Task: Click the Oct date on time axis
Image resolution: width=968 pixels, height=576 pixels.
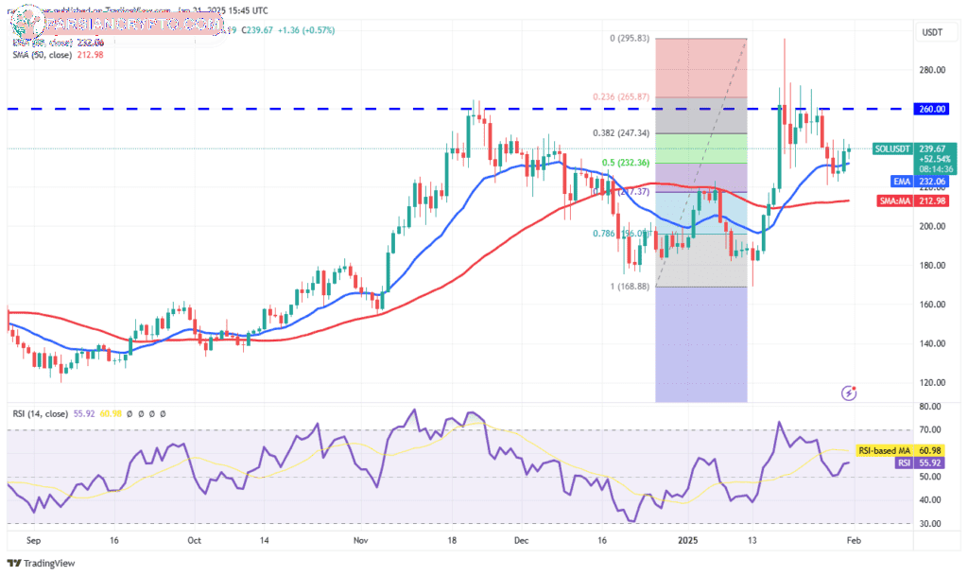Action: coord(194,540)
